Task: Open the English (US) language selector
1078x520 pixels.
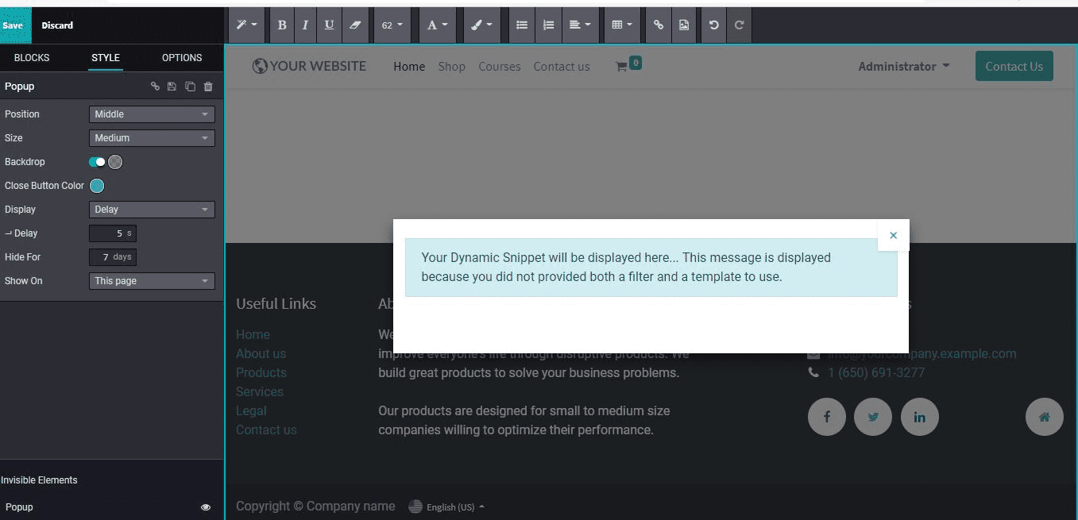Action: tap(446, 507)
